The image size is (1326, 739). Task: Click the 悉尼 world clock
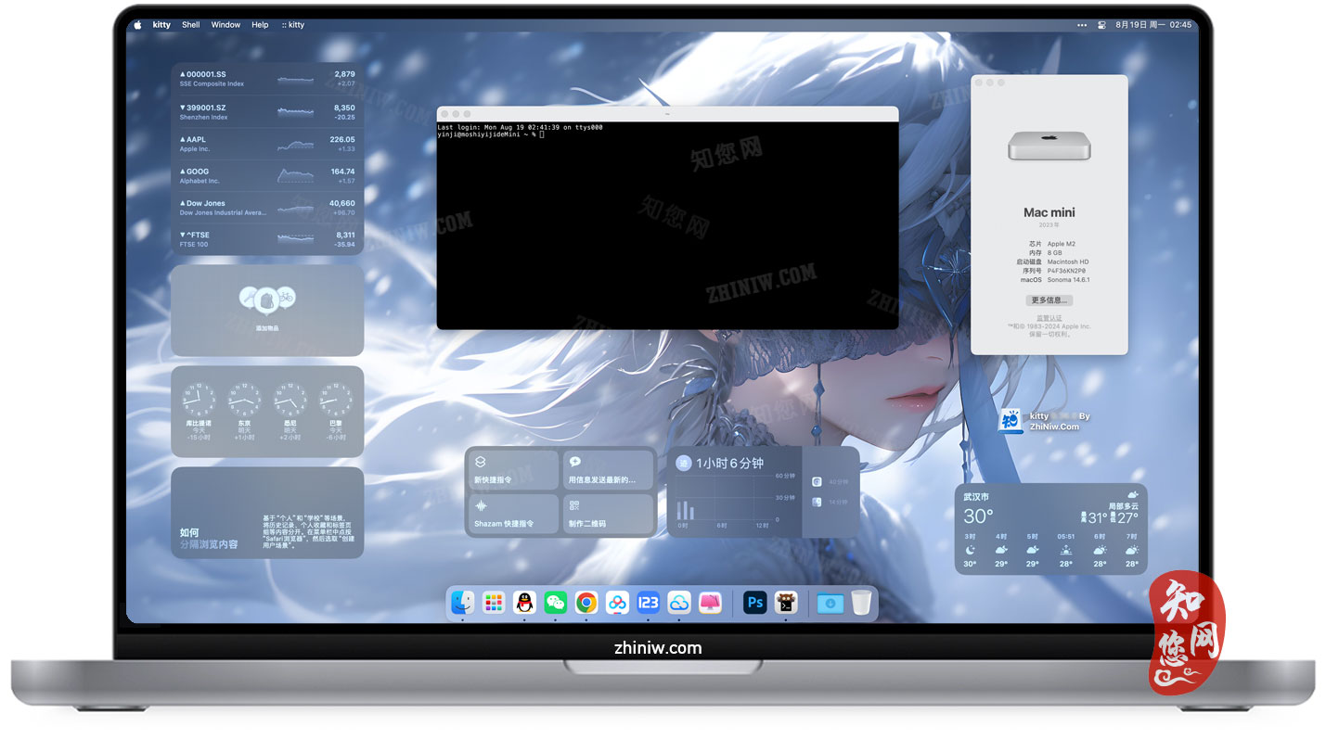[x=290, y=410]
